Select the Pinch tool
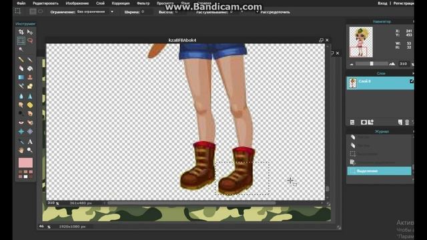The height and width of the screenshot is (240, 427). (x=30, y=131)
